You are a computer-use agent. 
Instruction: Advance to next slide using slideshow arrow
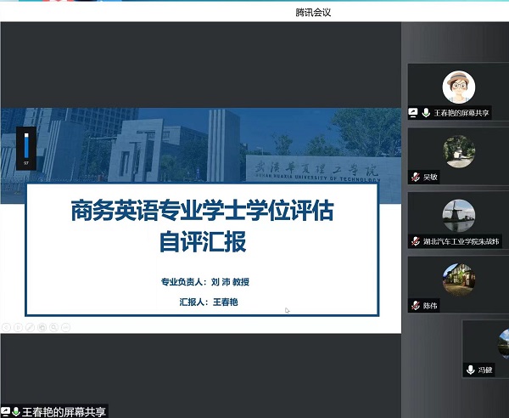coord(18,327)
